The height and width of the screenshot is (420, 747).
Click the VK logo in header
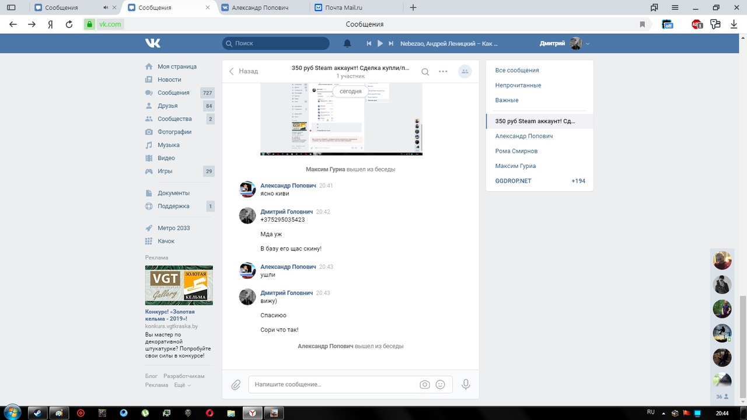[153, 43]
